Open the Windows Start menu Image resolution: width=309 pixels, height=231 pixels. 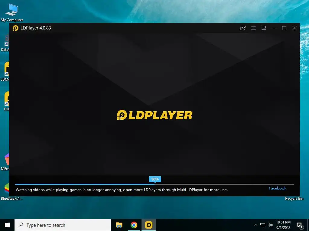click(7, 225)
